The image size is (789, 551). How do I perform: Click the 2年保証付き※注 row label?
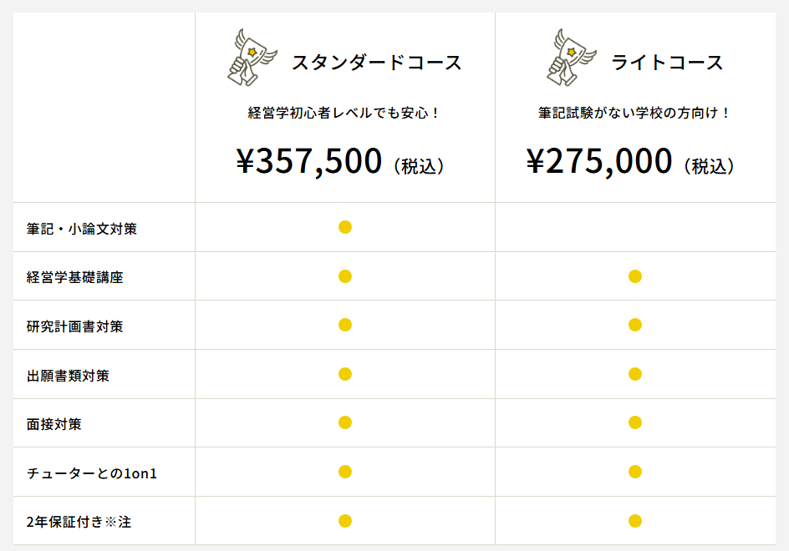pos(79,522)
